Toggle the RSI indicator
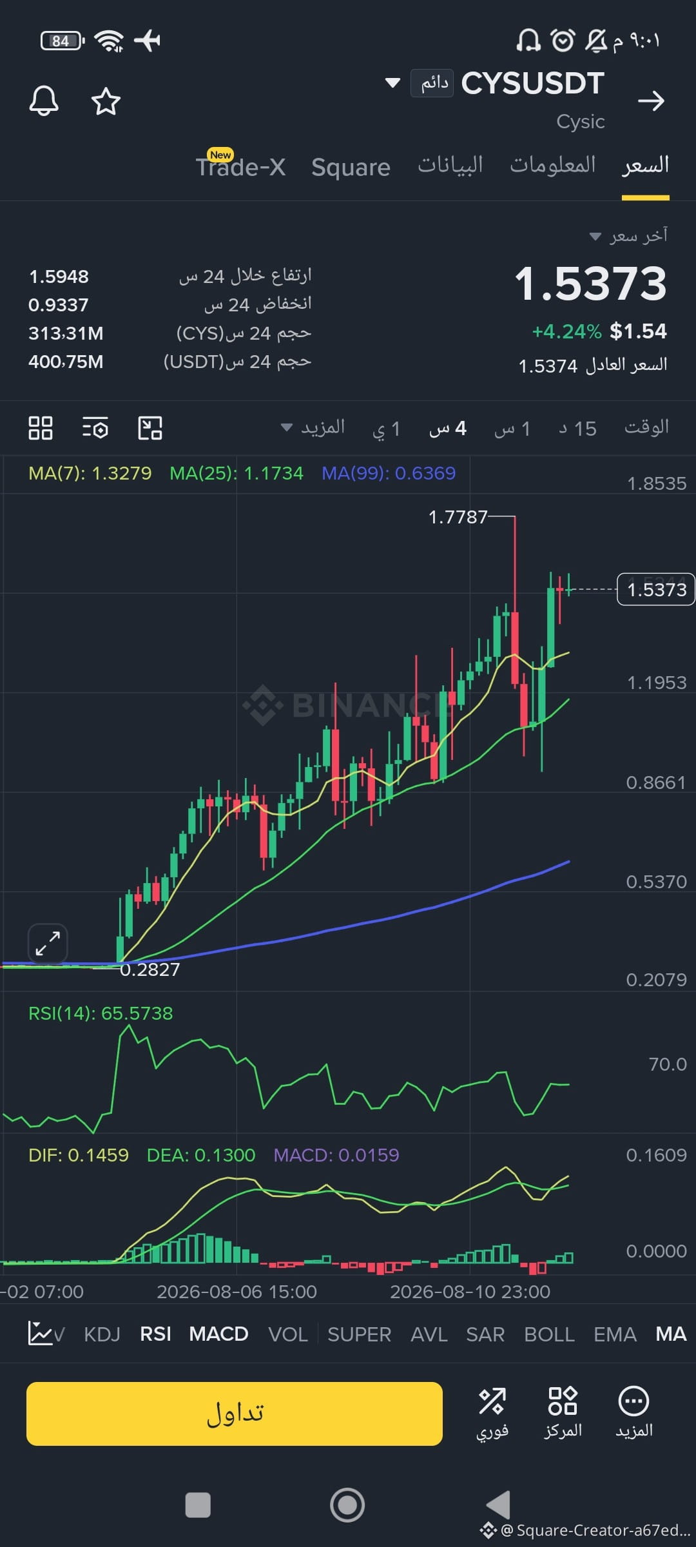 tap(155, 1334)
